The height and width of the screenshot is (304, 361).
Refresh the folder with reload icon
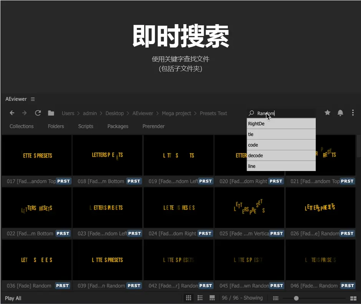point(38,113)
